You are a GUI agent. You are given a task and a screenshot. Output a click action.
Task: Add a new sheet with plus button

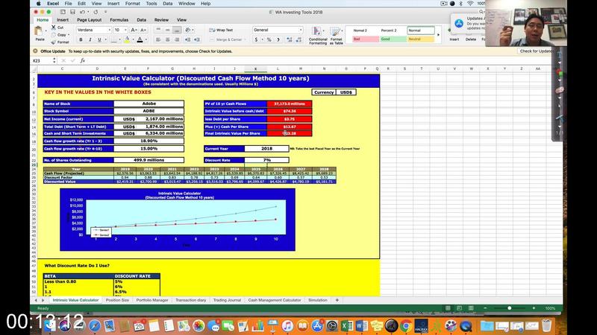coord(337,300)
